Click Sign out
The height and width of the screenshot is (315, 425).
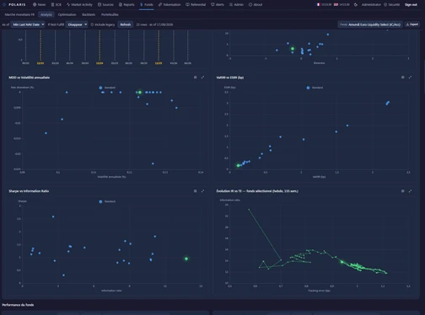[411, 4]
